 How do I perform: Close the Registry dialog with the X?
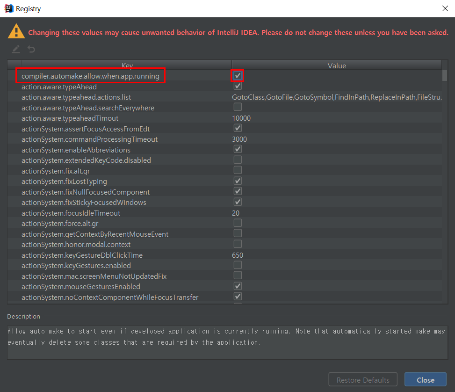[x=445, y=8]
